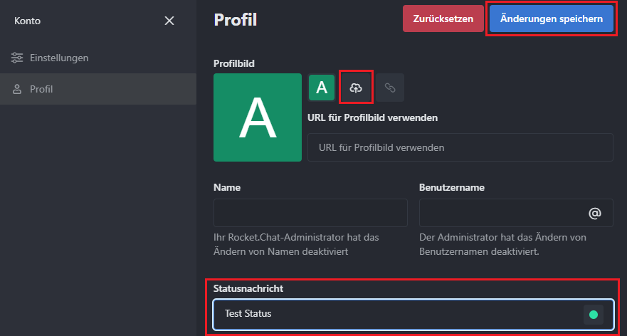Click the URL für Profilbild input field
This screenshot has width=627, height=336.
[x=460, y=147]
